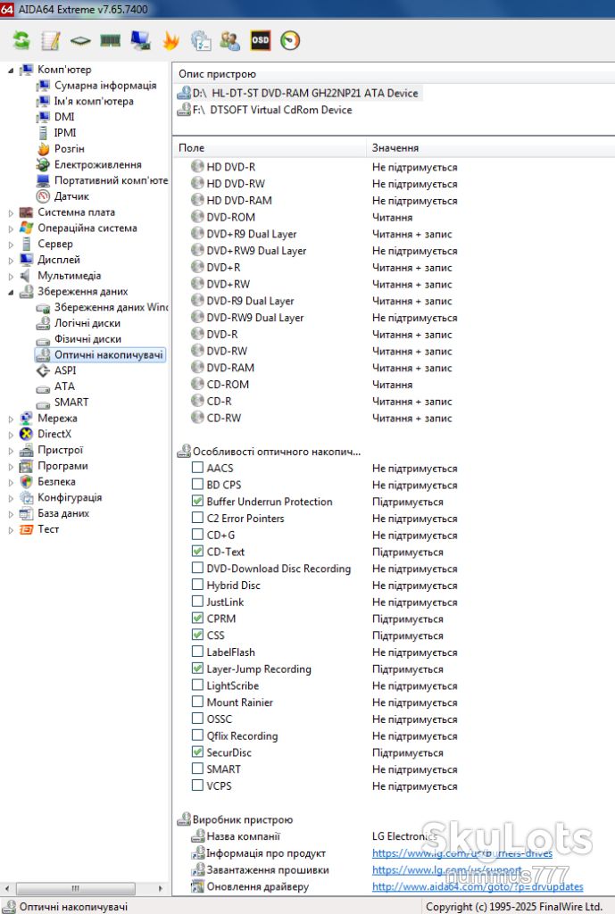This screenshot has height=914, width=615.
Task: Expand the Мультимедіа tree node
Action: point(11,276)
